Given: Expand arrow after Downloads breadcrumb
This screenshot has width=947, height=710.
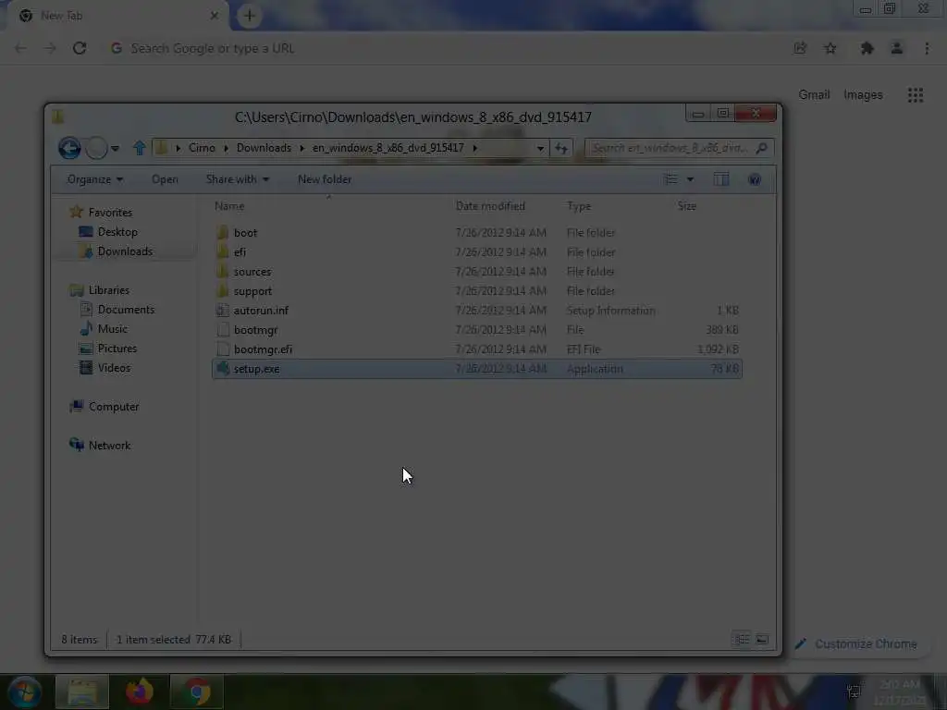Looking at the screenshot, I should pyautogui.click(x=302, y=149).
